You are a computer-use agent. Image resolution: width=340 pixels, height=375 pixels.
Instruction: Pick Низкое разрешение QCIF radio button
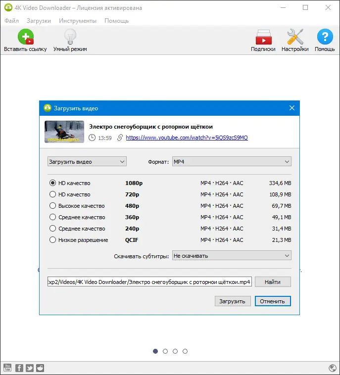coord(52,239)
